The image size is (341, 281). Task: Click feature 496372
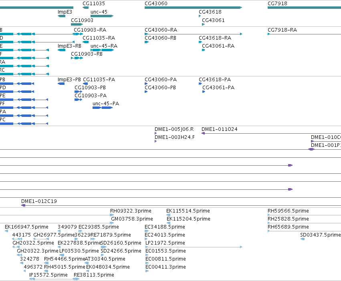tap(33, 267)
